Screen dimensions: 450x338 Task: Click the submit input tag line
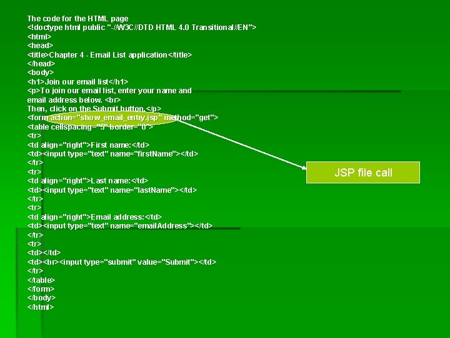tap(122, 262)
